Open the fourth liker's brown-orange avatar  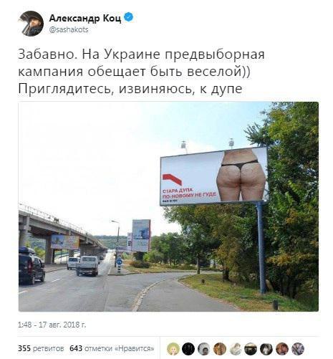[x=220, y=349]
